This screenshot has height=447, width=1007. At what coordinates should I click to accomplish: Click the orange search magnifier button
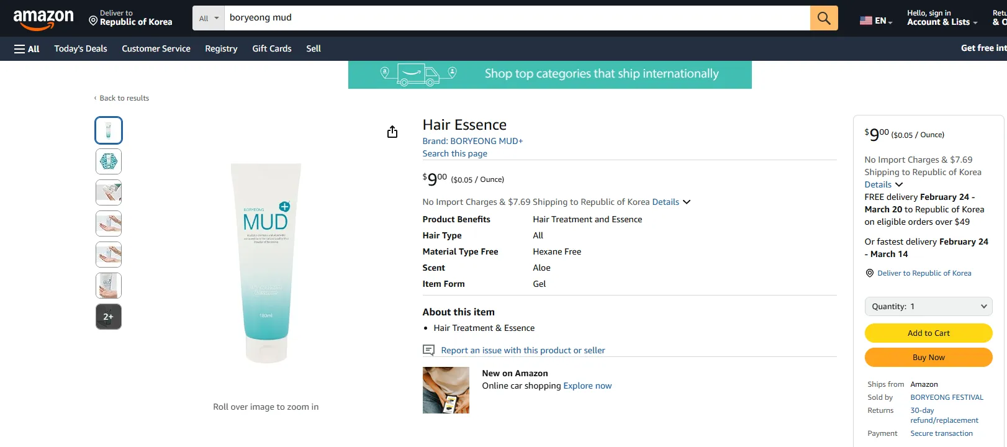point(824,18)
